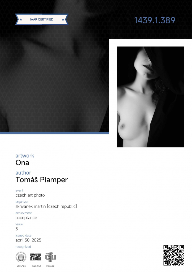The width and height of the screenshot is (192, 272).
Task: Click the blue divider bar under the header image
Action: point(55,133)
